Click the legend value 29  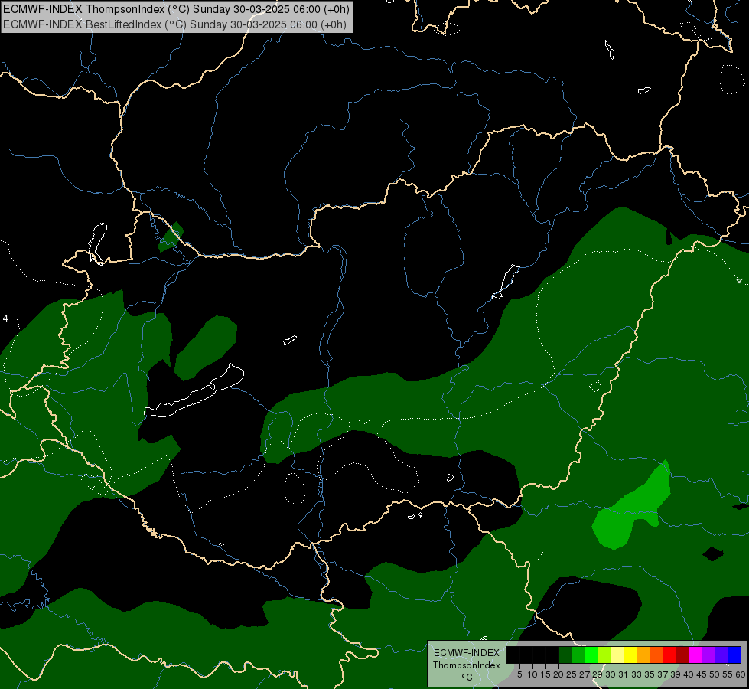(x=598, y=674)
